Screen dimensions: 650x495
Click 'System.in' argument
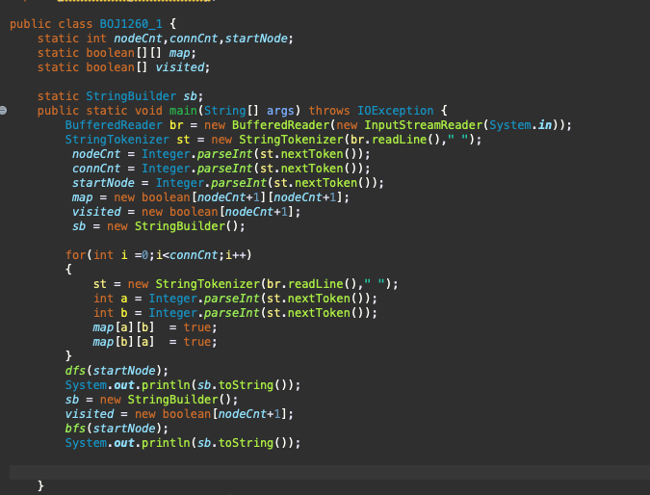click(521, 125)
